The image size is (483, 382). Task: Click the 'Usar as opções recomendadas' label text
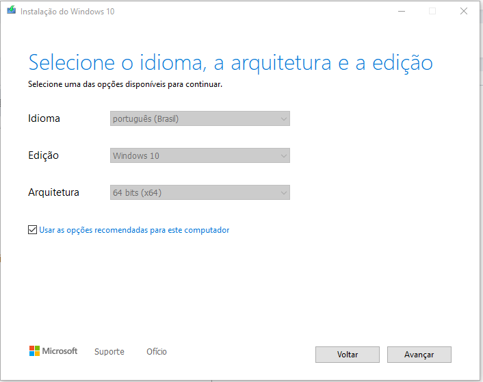coord(134,230)
